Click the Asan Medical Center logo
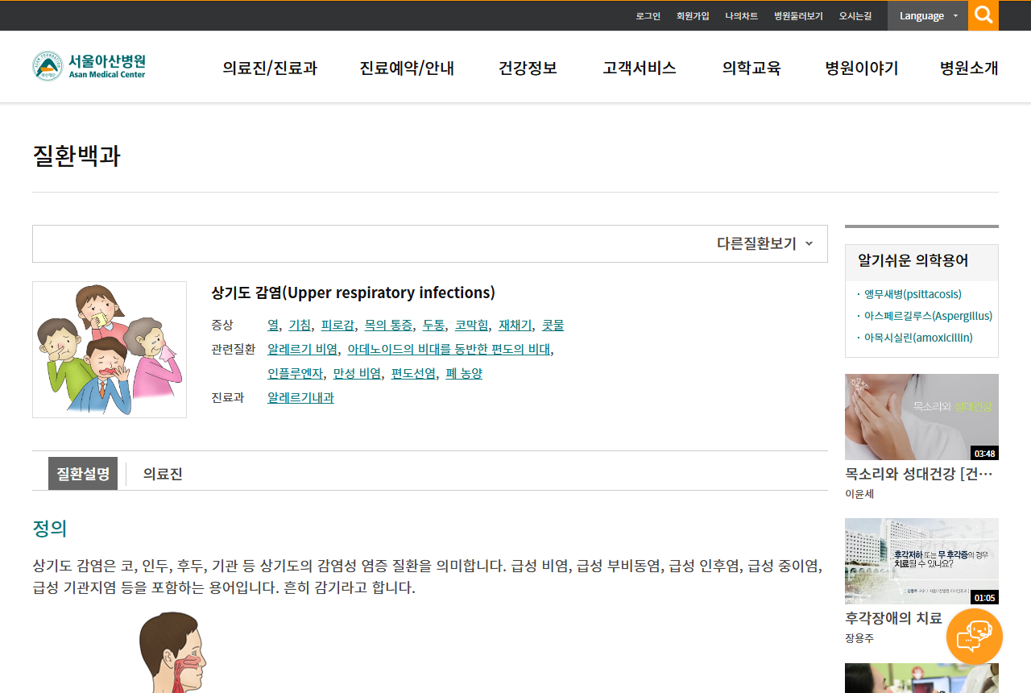This screenshot has height=693, width=1031. 89,66
